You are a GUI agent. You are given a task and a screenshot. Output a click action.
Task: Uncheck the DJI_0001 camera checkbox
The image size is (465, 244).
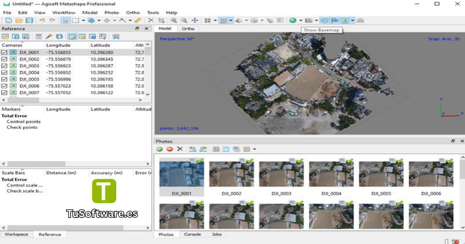[x=4, y=52]
